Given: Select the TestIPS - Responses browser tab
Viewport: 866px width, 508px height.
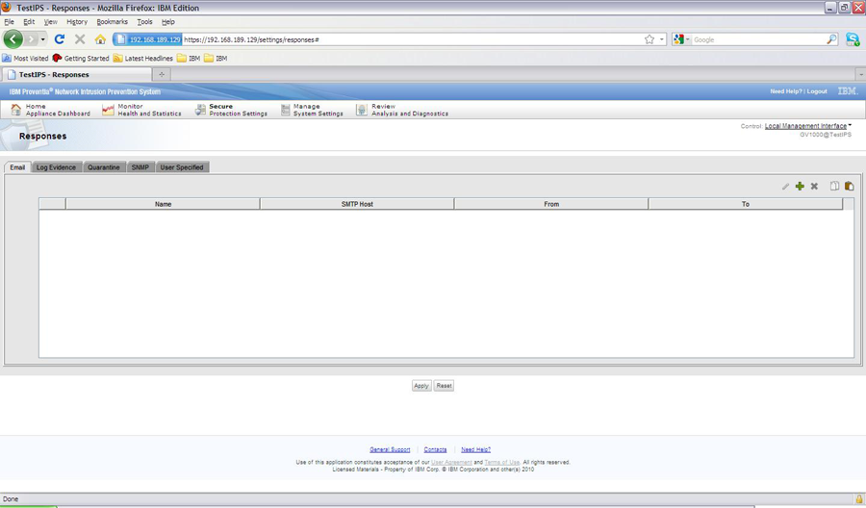Looking at the screenshot, I should pos(76,74).
